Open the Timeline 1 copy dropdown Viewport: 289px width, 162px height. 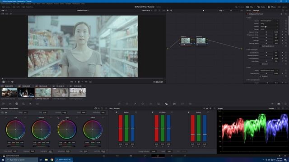[x=83, y=10]
